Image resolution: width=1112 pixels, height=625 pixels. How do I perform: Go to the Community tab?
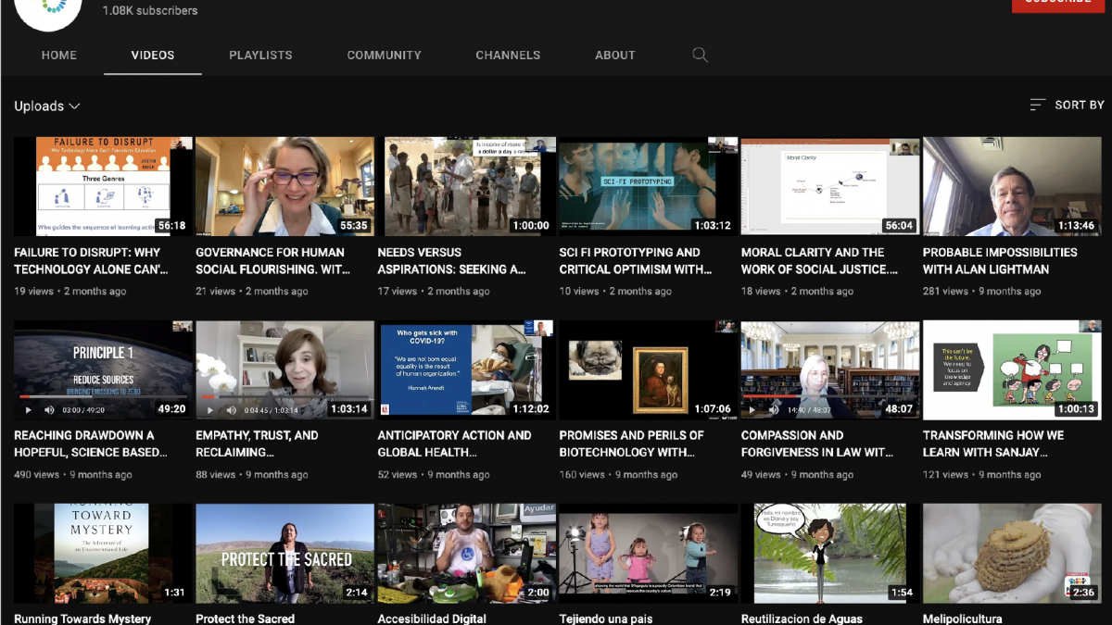tap(384, 56)
